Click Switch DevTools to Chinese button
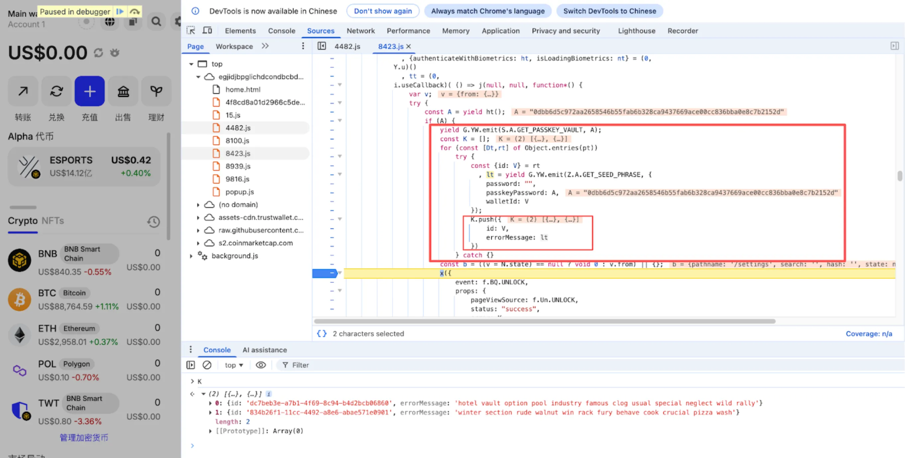This screenshot has width=905, height=458. pyautogui.click(x=610, y=11)
